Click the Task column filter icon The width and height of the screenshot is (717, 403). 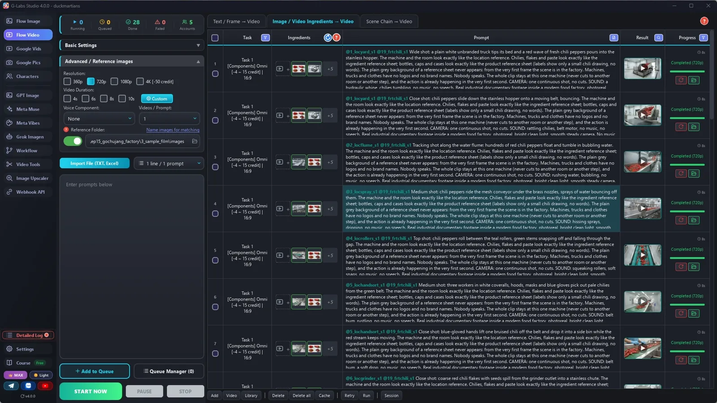coord(265,38)
